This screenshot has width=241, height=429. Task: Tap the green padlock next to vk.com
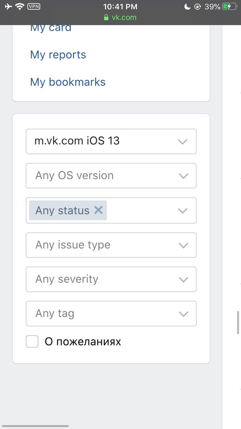106,17
